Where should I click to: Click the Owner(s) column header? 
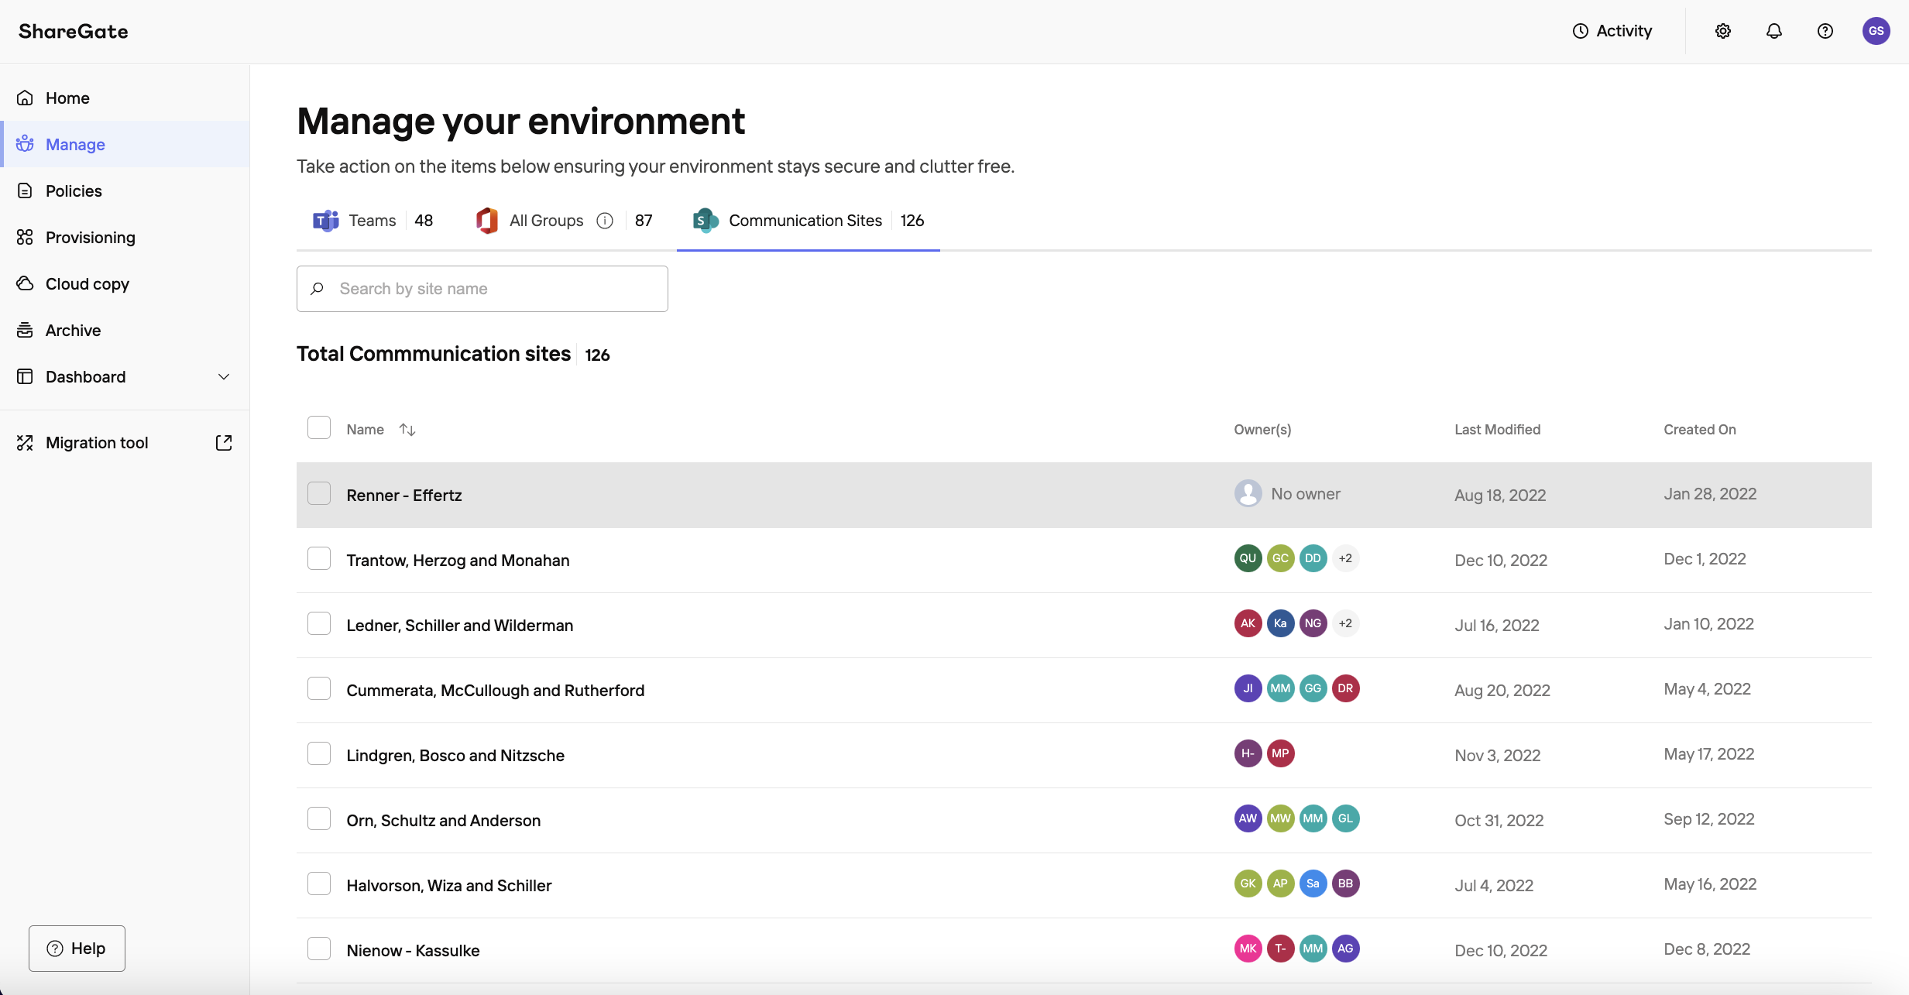tap(1262, 429)
